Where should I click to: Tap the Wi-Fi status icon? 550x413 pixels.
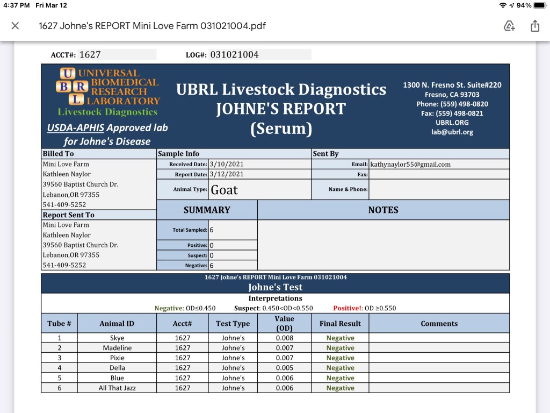pyautogui.click(x=503, y=5)
